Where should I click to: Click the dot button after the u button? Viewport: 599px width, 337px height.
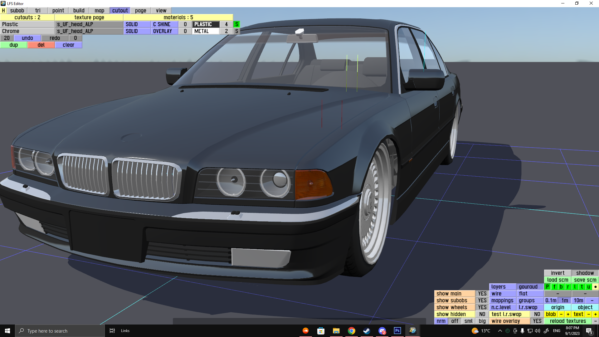(x=595, y=287)
